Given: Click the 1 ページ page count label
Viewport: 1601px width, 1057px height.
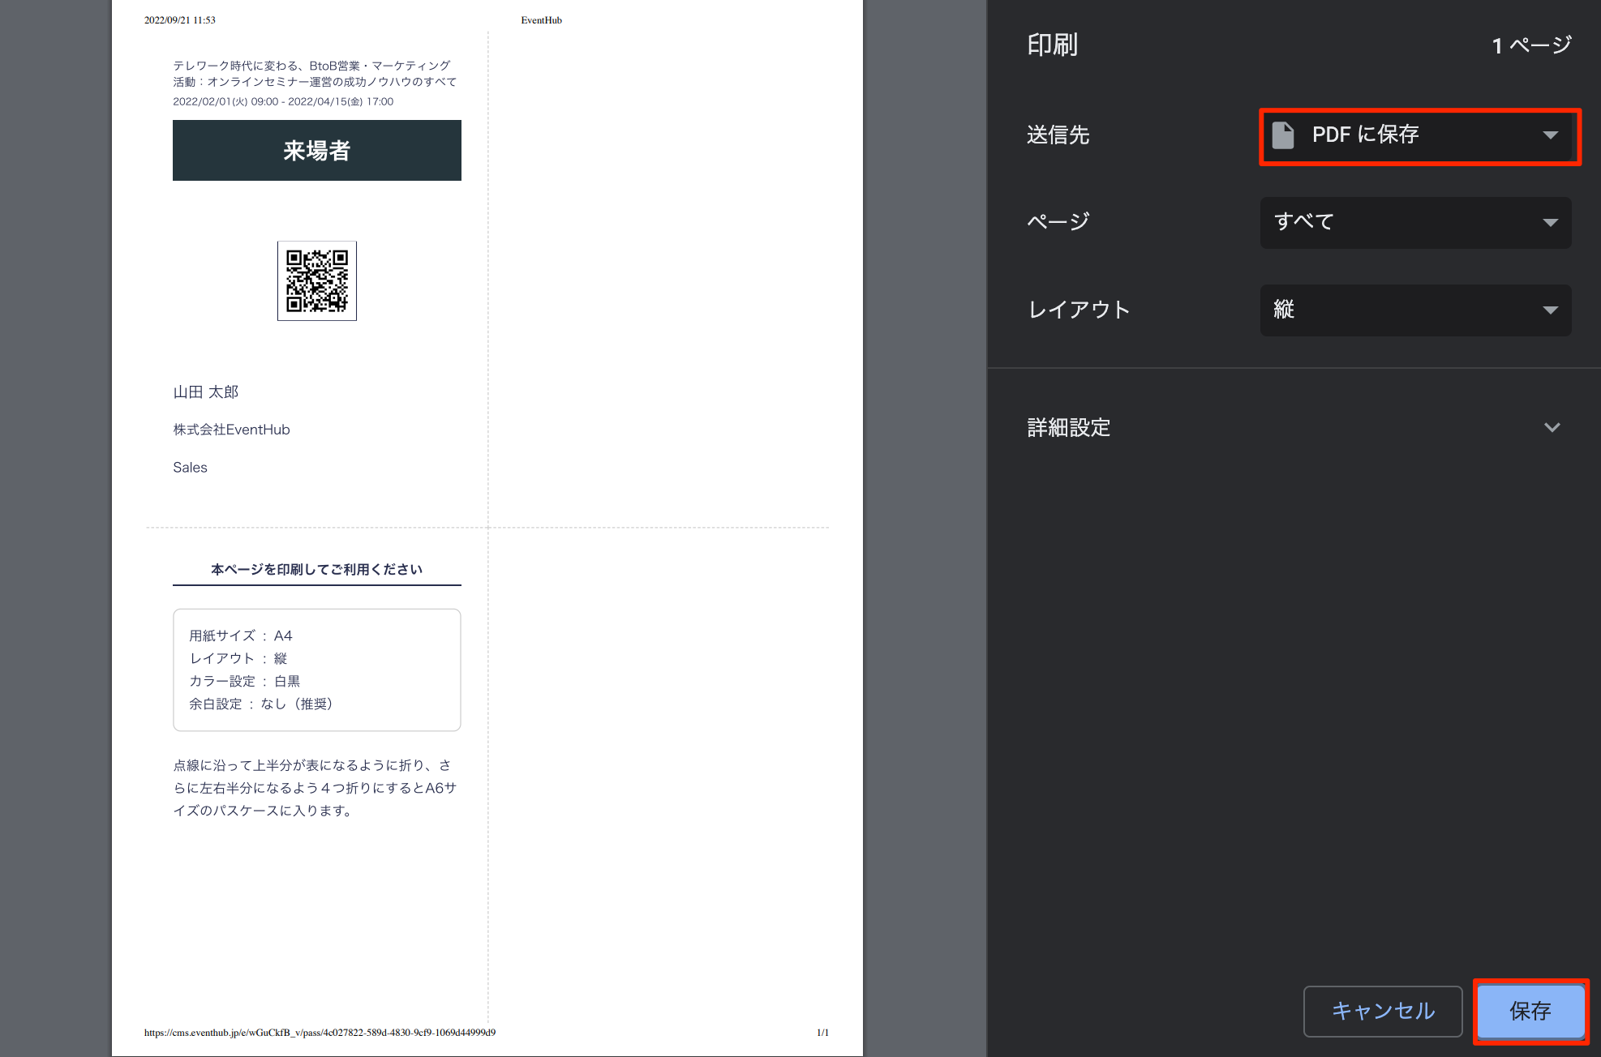Looking at the screenshot, I should tap(1530, 45).
